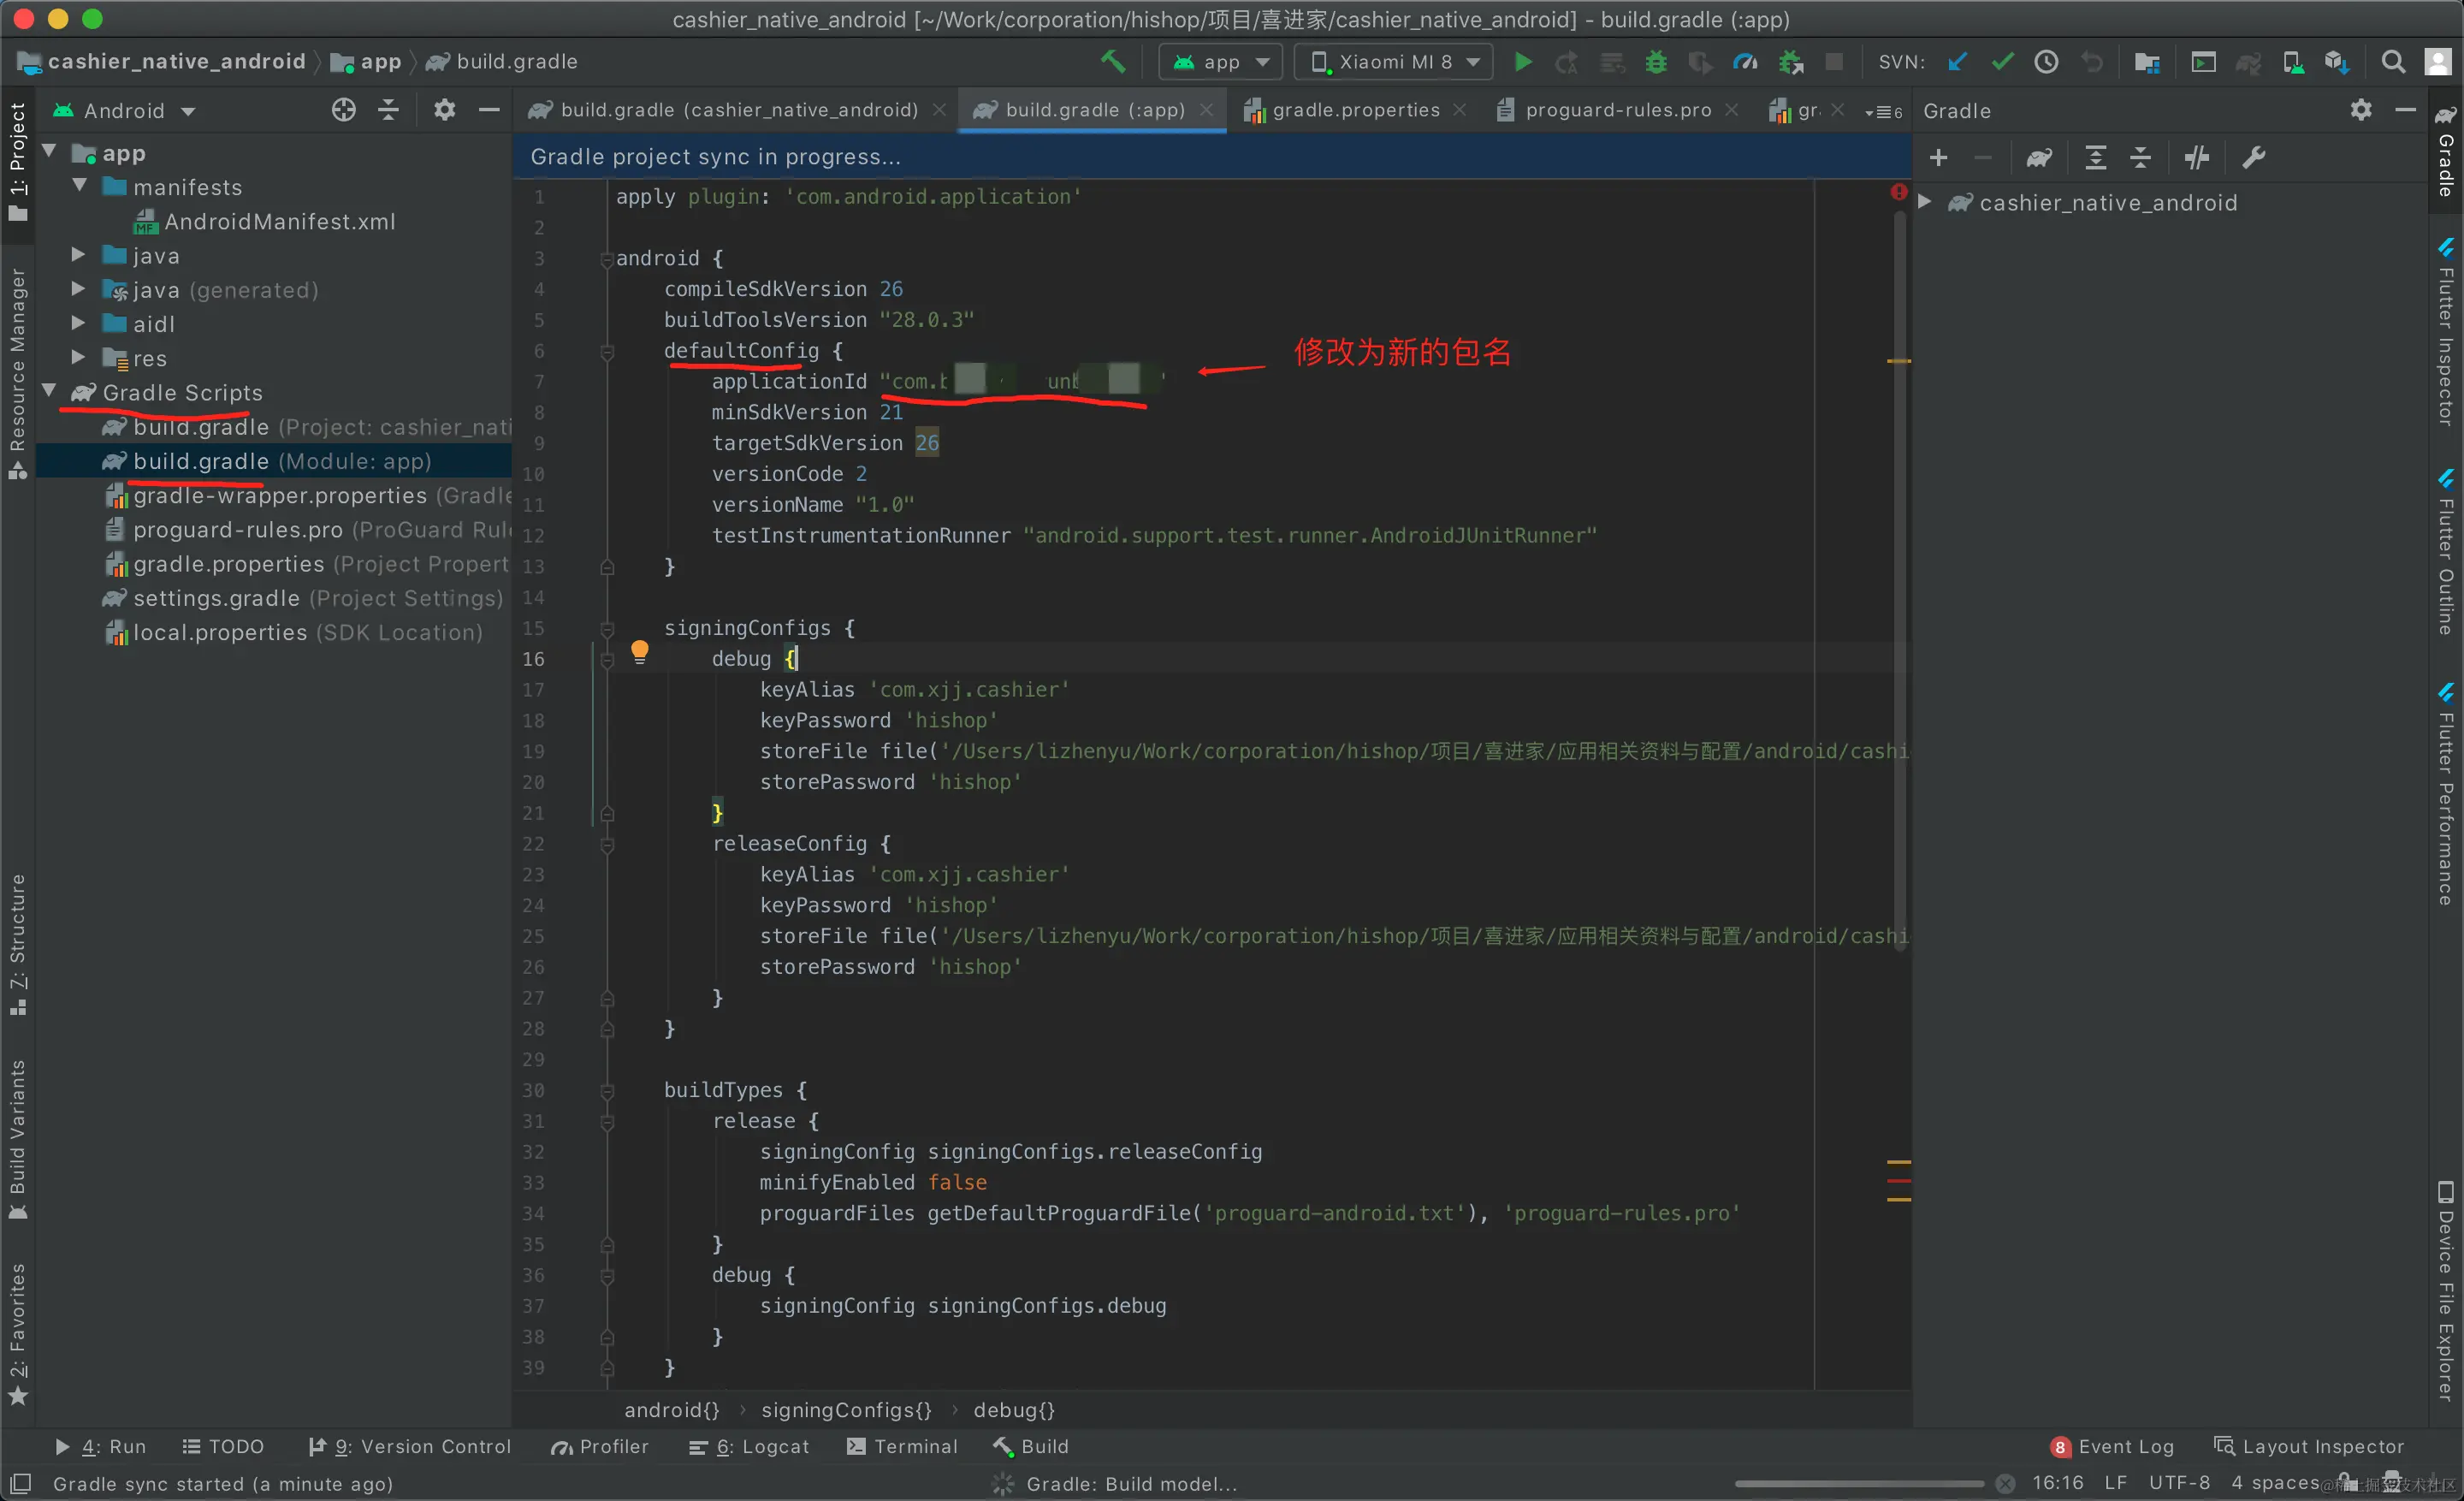This screenshot has width=2464, height=1501.
Task: Open the Search Everywhere magnifier icon
Action: [x=2393, y=62]
